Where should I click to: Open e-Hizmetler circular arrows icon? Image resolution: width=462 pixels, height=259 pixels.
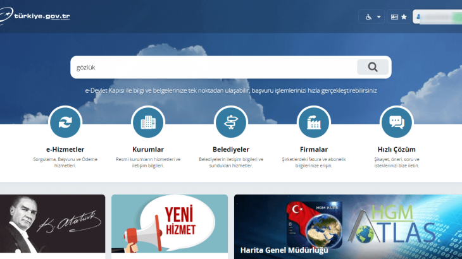[x=65, y=122]
